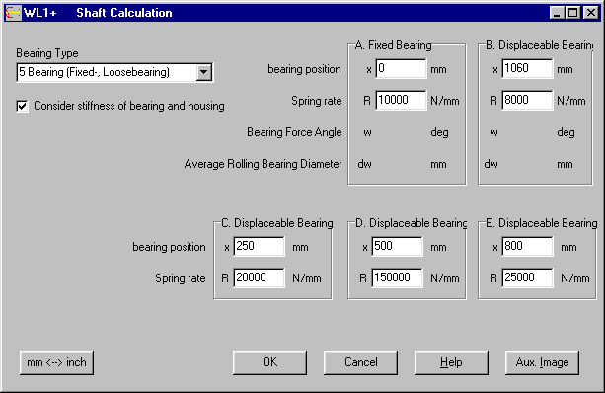Select Bearing B spring rate field showing 8000
605x393 pixels.
pyautogui.click(x=527, y=101)
